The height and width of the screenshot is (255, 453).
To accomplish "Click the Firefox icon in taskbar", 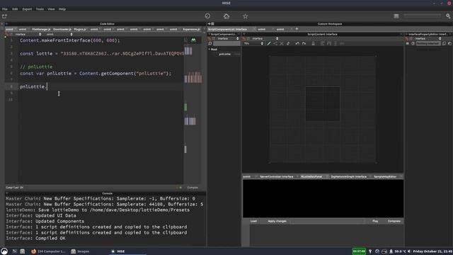I will (x=33, y=251).
